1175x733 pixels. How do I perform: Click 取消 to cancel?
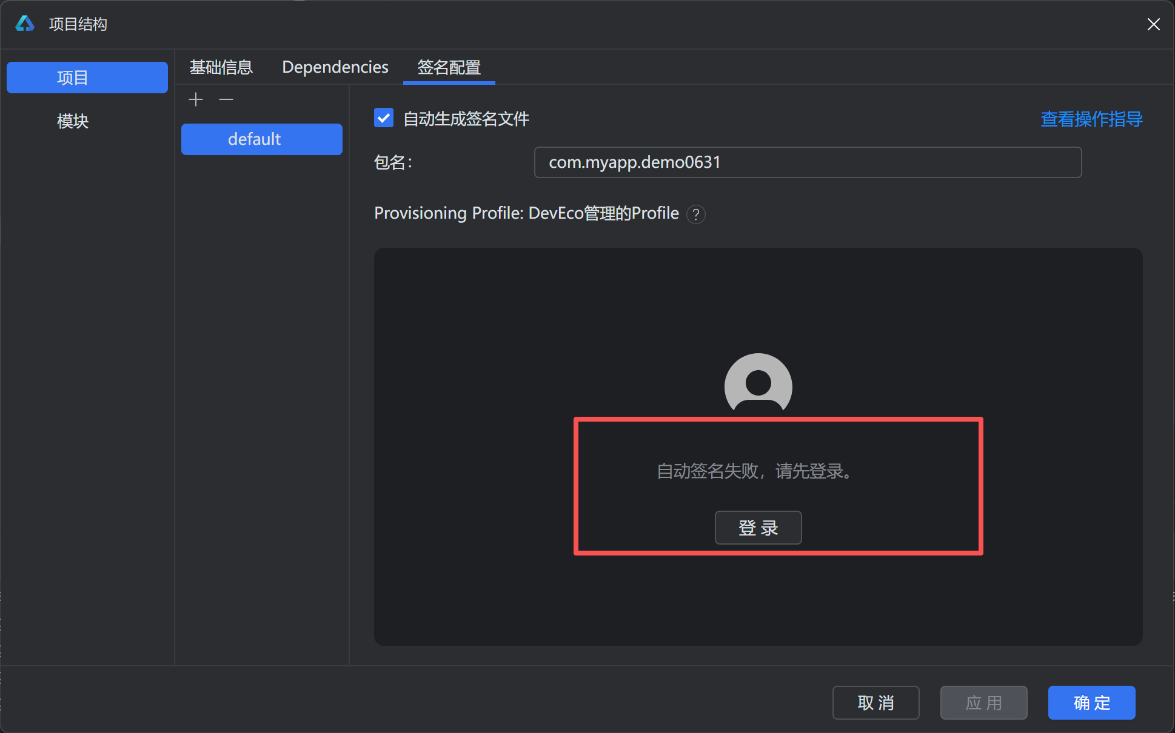click(x=876, y=703)
